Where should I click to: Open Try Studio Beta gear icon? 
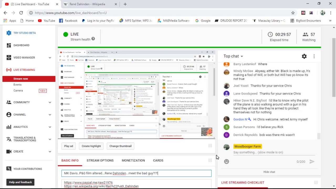coord(9,33)
